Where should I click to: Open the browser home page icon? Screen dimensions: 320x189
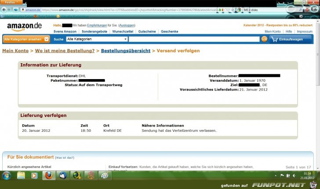pyautogui.click(x=314, y=10)
